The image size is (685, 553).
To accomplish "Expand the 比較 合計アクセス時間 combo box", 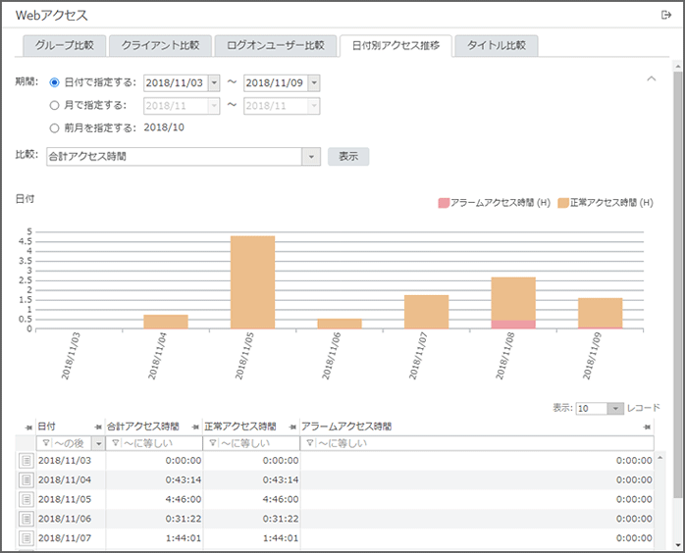I will pyautogui.click(x=312, y=156).
